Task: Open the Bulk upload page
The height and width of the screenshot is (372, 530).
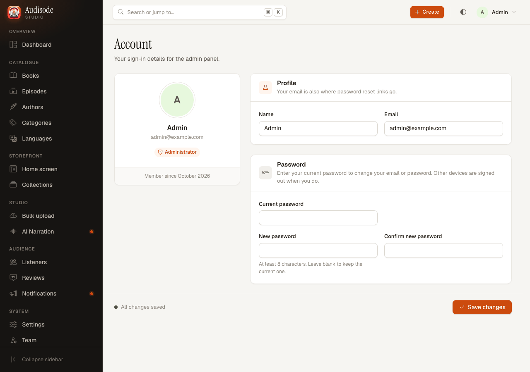Action: pos(51,216)
